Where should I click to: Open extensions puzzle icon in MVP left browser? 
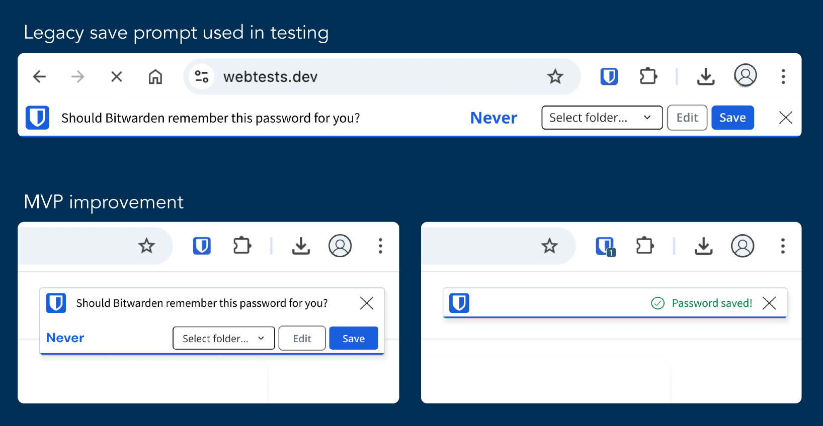click(242, 246)
